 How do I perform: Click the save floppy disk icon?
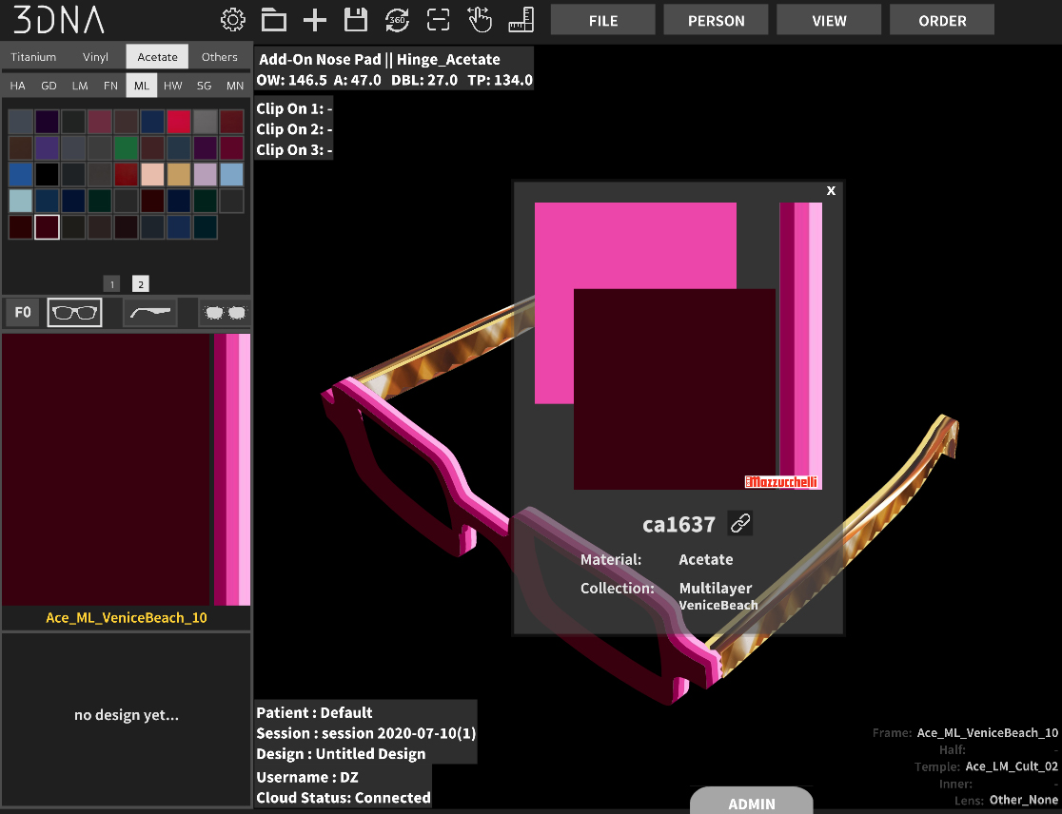click(x=356, y=20)
